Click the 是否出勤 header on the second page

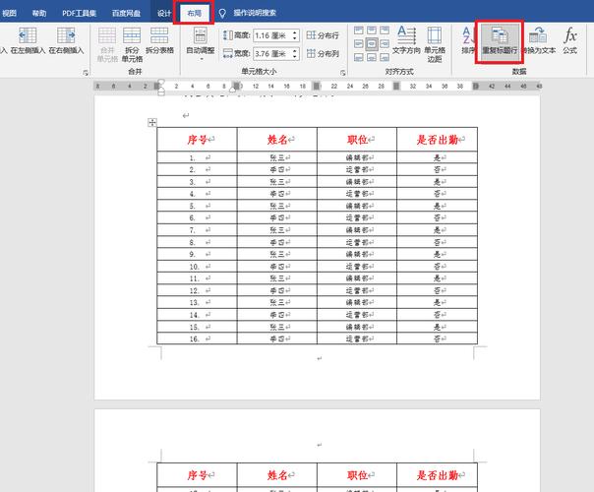click(x=438, y=475)
